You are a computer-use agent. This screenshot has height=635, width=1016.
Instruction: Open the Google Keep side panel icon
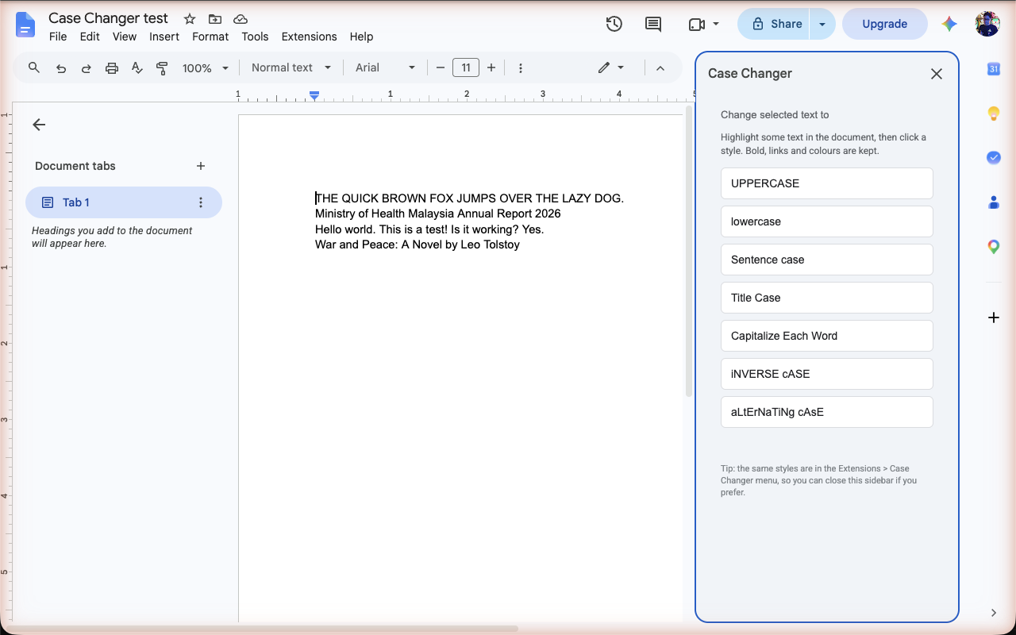[993, 114]
